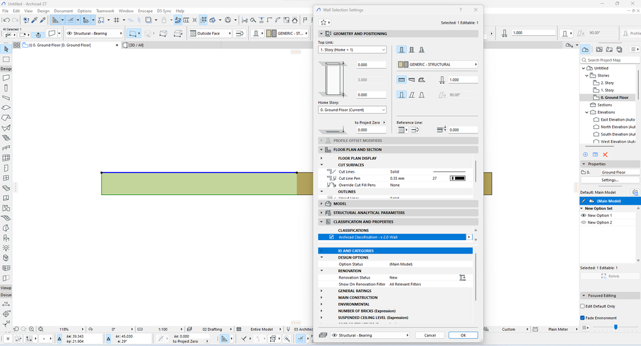Click the tab overview grid icon

(17, 46)
